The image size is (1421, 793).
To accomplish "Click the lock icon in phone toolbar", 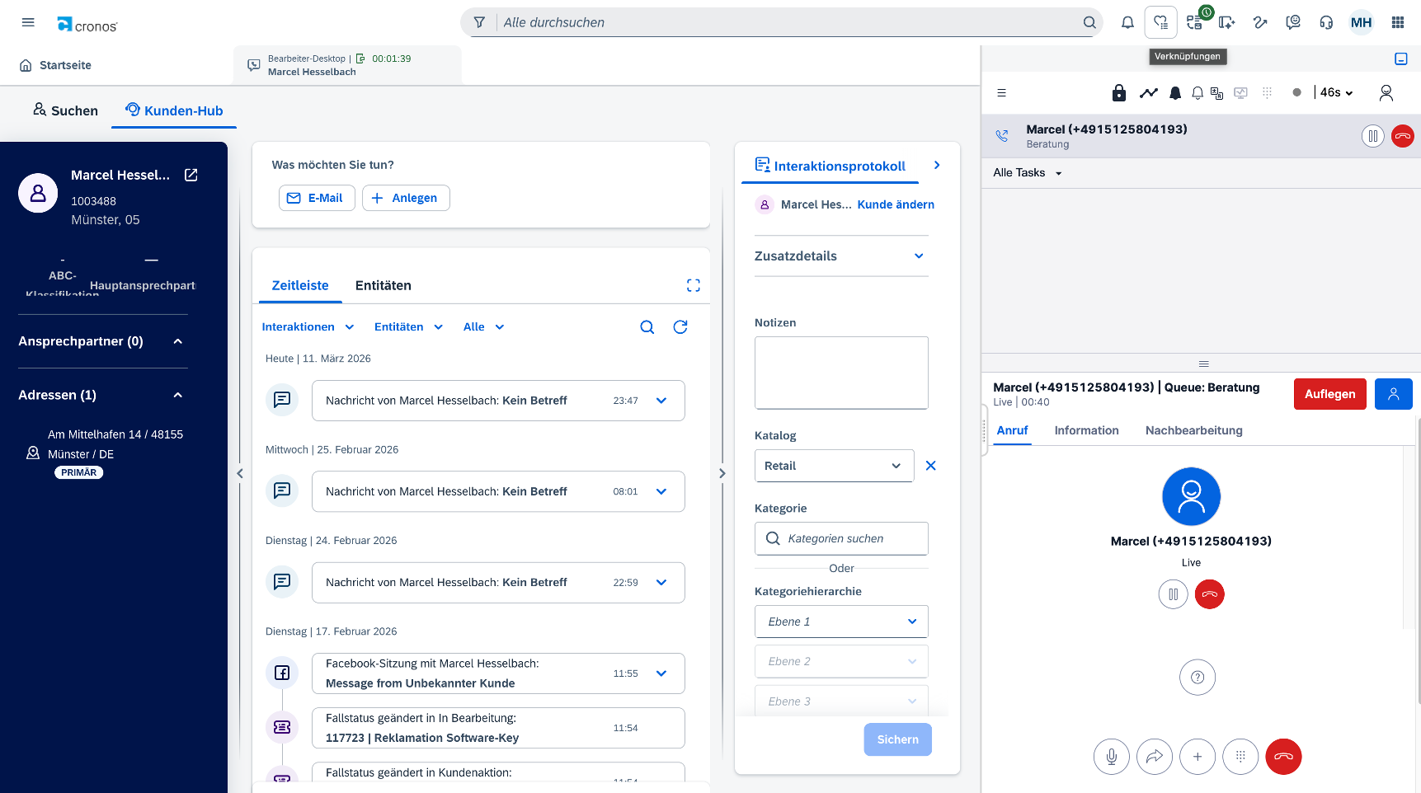I will pos(1119,92).
